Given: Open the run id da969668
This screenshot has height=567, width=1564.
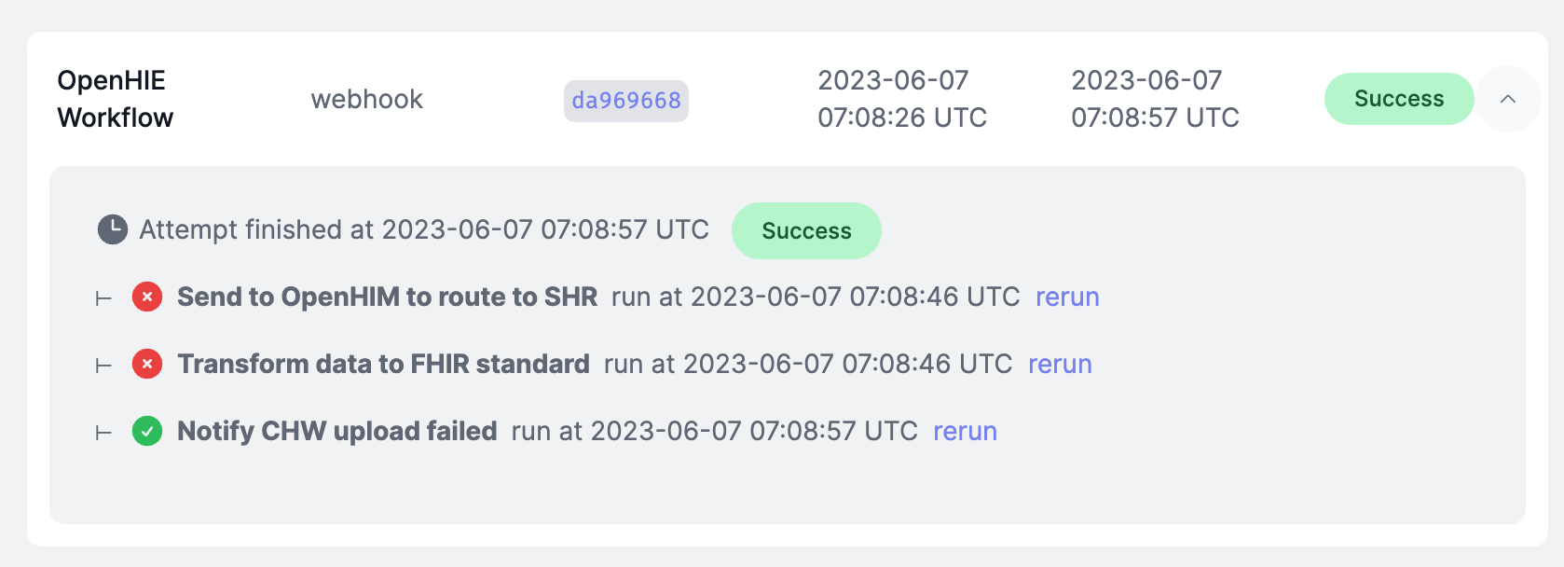Looking at the screenshot, I should pos(625,101).
